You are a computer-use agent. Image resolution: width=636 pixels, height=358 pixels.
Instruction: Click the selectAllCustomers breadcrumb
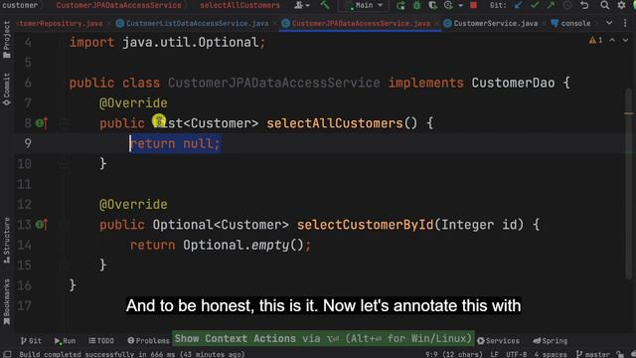tap(239, 5)
